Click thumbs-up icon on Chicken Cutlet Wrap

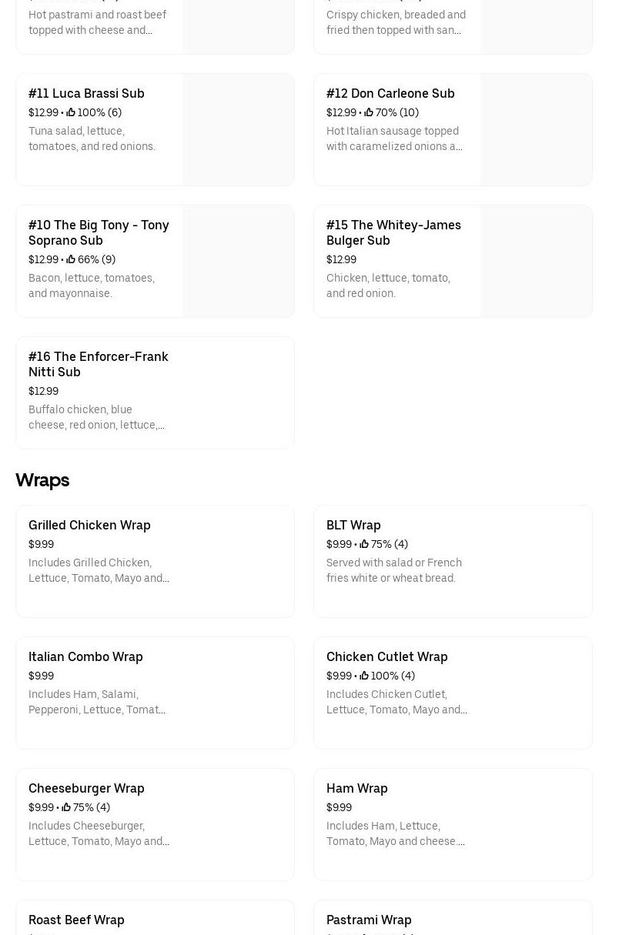click(364, 676)
